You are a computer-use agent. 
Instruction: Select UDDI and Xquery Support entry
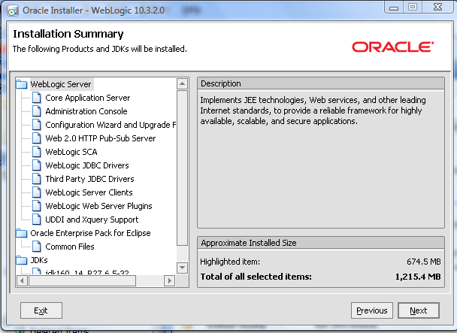pos(92,219)
